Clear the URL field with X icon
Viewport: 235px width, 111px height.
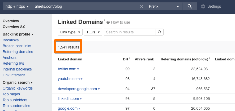141,6
